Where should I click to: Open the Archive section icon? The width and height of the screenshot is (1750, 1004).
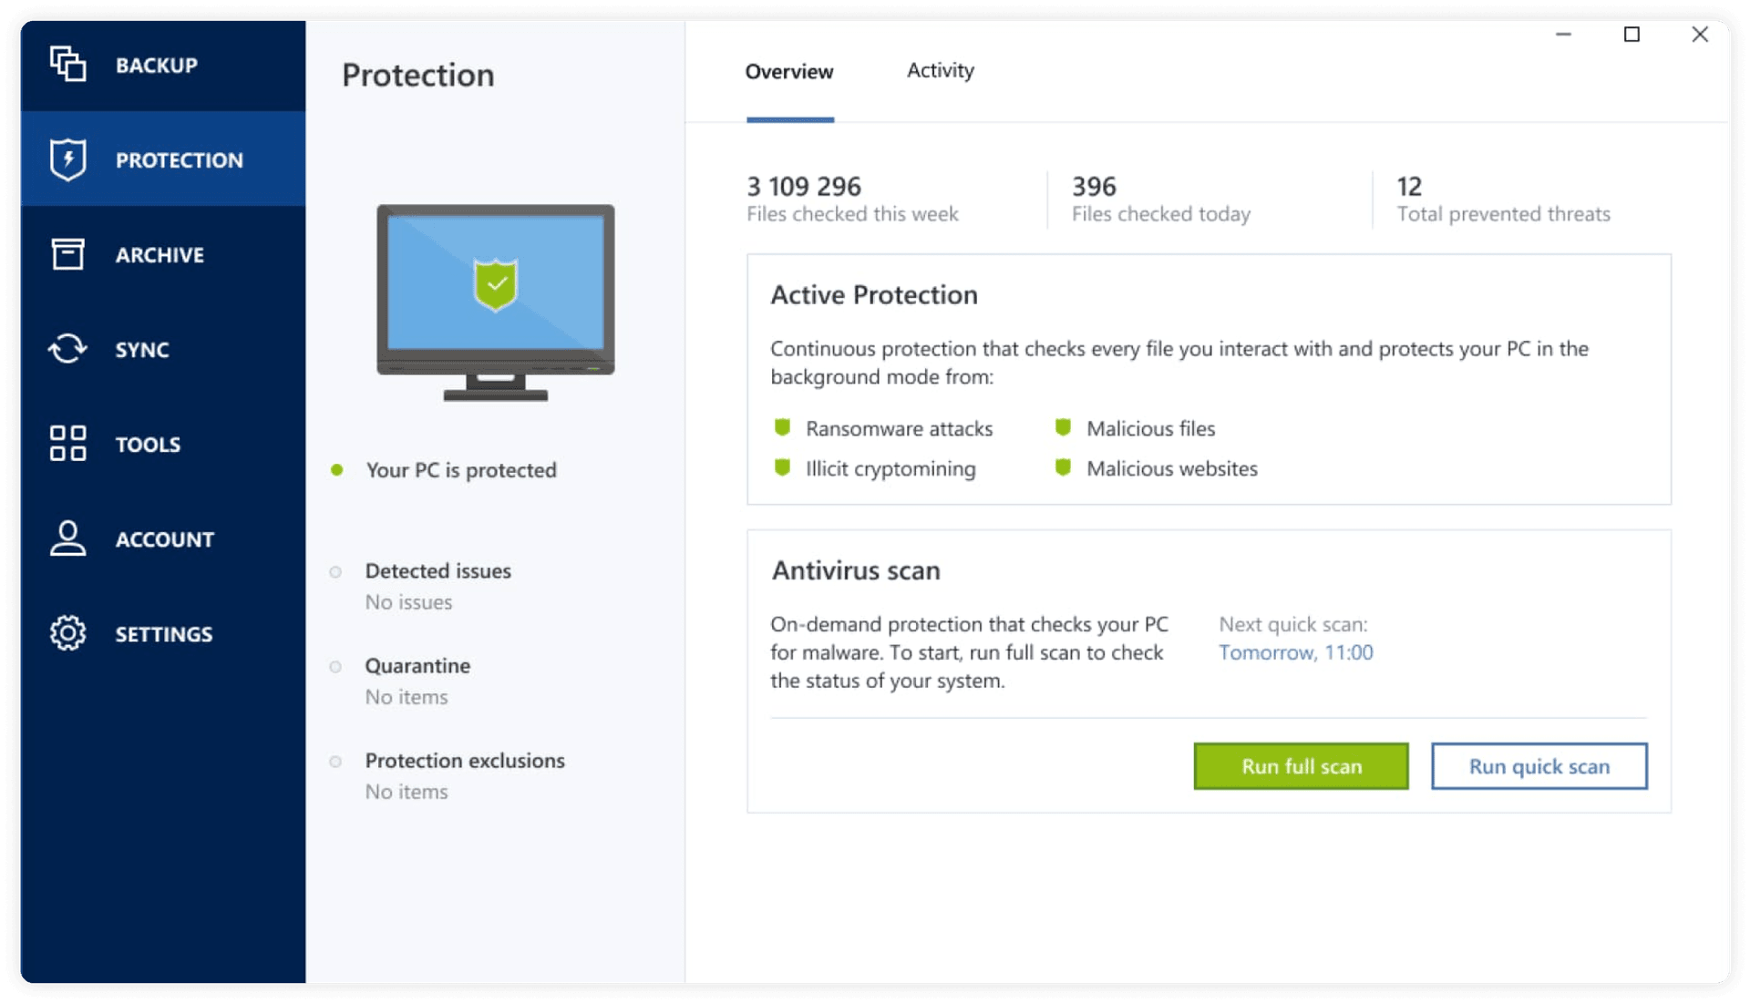pos(67,252)
